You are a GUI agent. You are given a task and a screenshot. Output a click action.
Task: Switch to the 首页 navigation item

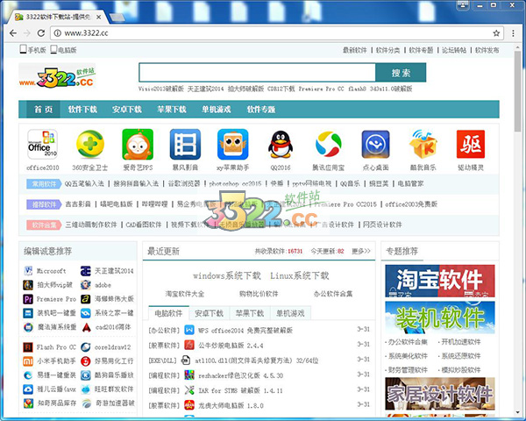click(x=43, y=110)
